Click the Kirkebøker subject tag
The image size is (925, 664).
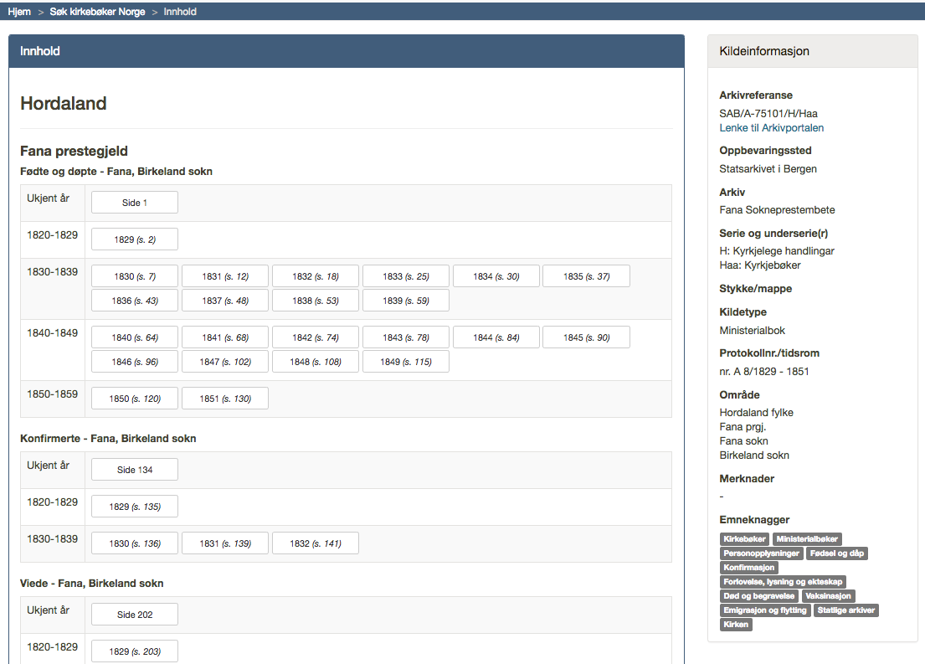click(x=744, y=539)
